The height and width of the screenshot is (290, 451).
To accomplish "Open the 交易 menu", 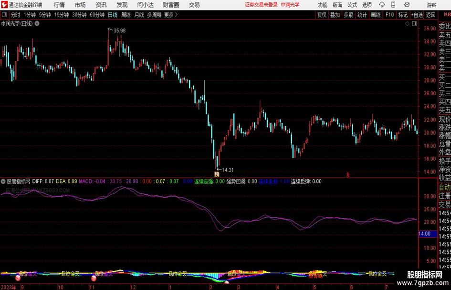I will tap(194, 5).
